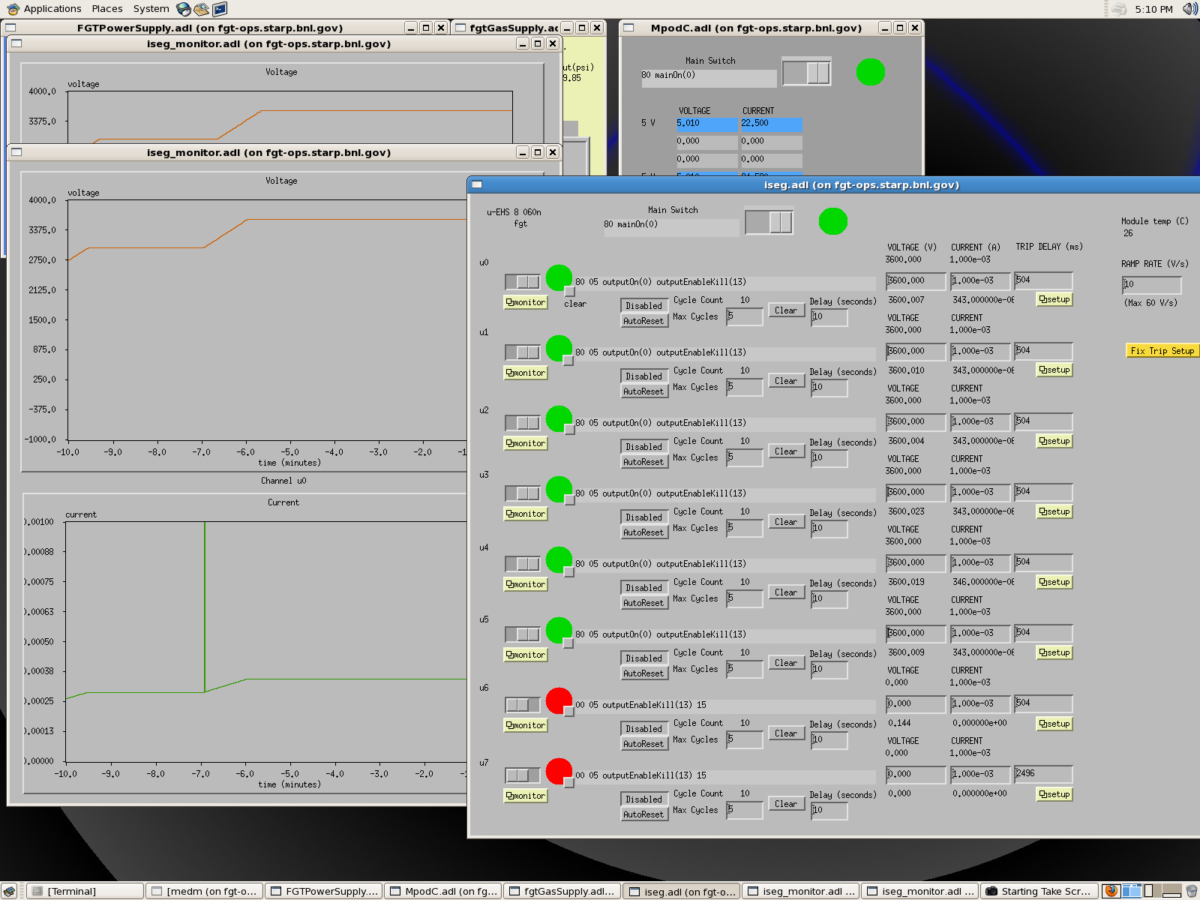Toggle the MpodC.adl Main Switch
The image size is (1200, 900).
pyautogui.click(x=806, y=73)
